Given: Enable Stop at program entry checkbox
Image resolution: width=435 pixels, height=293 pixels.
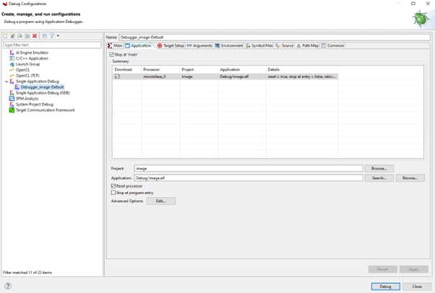Looking at the screenshot, I should (113, 193).
